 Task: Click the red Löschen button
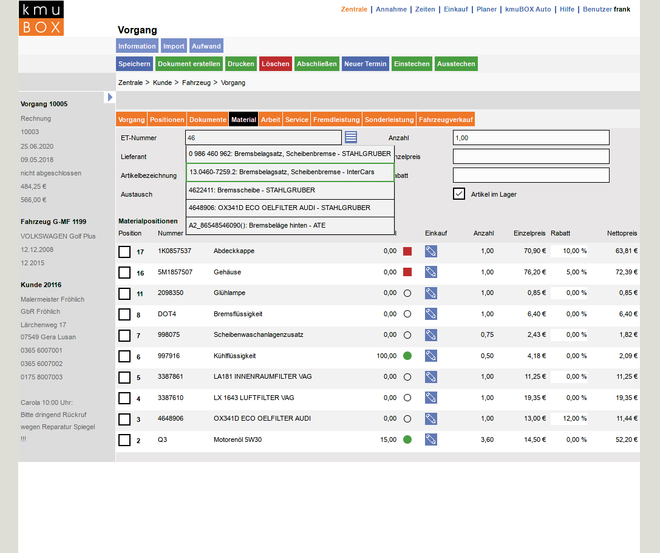click(x=276, y=64)
